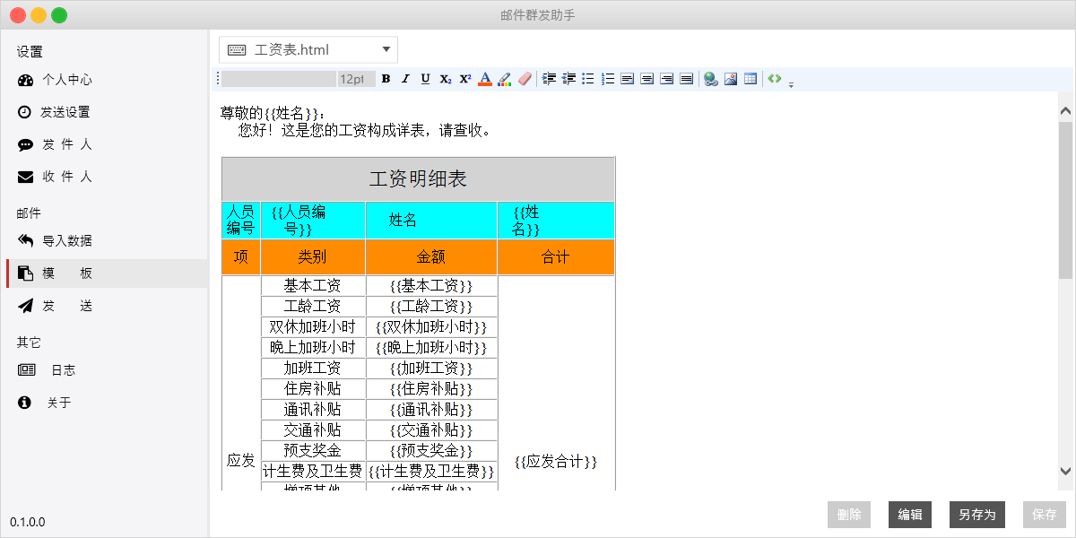The image size is (1076, 538).
Task: Click the {{加班工资}} placeholder
Action: (x=431, y=369)
